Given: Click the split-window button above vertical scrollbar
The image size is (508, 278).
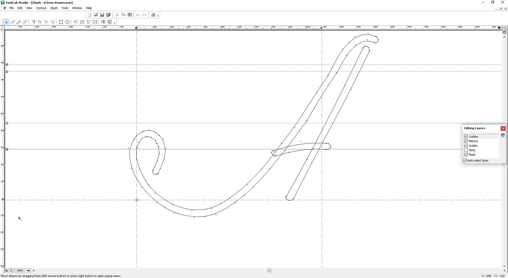Looking at the screenshot, I should pos(504,32).
